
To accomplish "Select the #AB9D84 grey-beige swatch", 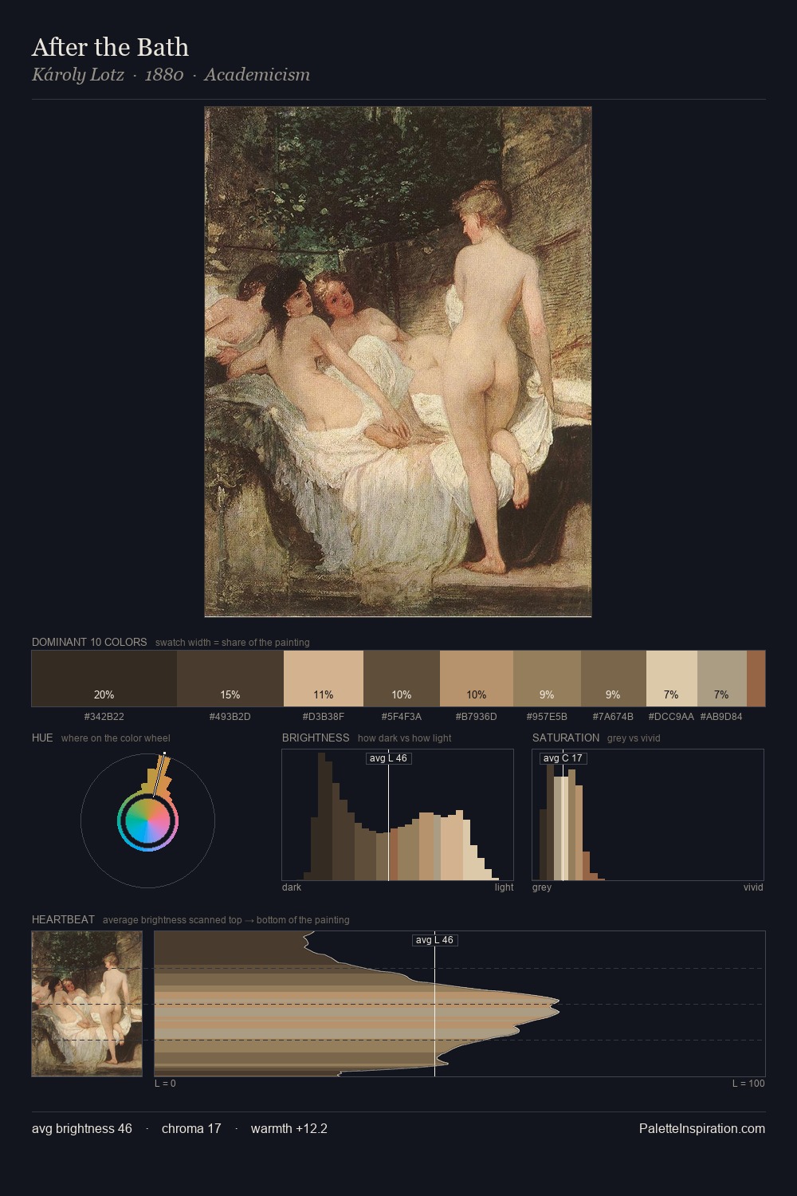I will (722, 679).
